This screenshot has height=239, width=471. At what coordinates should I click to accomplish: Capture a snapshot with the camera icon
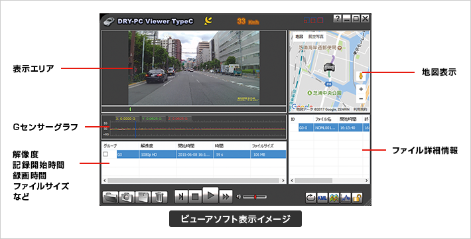(x=127, y=197)
